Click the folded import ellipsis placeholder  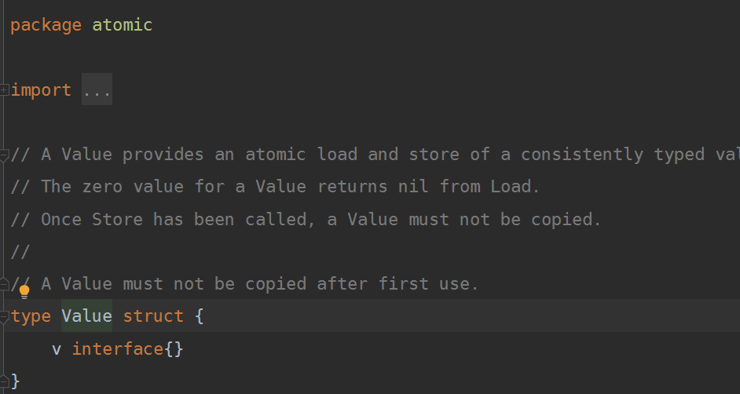[x=97, y=90]
